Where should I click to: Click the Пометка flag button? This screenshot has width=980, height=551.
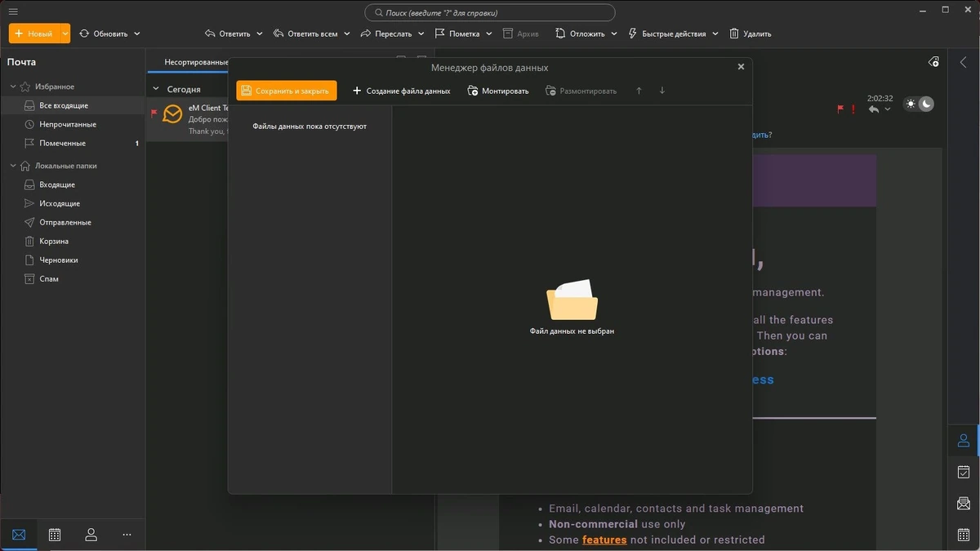457,33
